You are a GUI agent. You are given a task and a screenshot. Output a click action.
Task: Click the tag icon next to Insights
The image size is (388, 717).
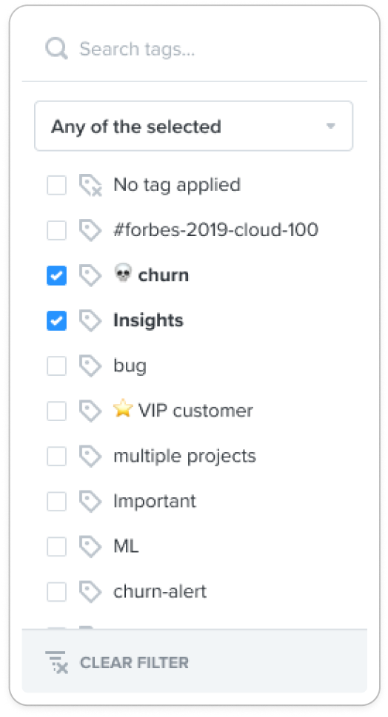(x=90, y=320)
